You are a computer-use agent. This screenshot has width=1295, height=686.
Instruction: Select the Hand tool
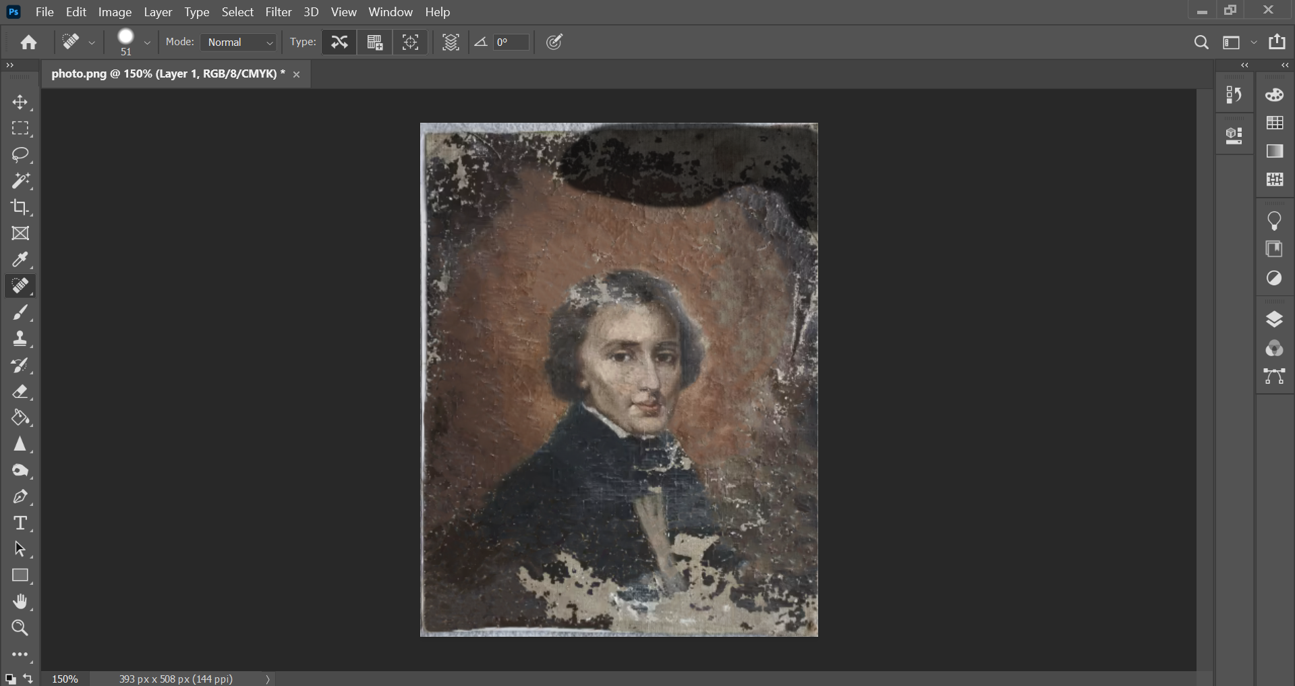(x=20, y=602)
